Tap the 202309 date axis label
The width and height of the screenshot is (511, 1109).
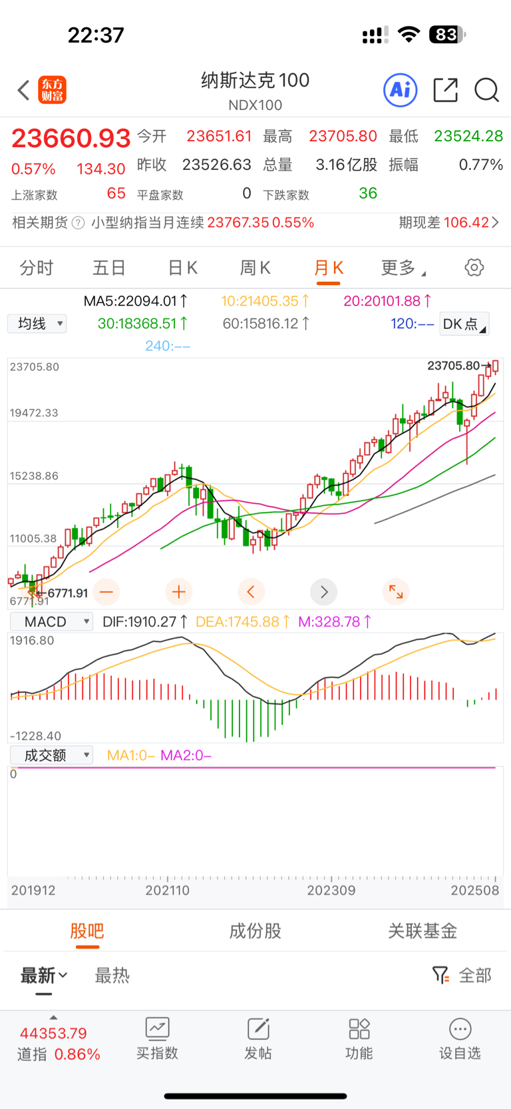pos(331,891)
